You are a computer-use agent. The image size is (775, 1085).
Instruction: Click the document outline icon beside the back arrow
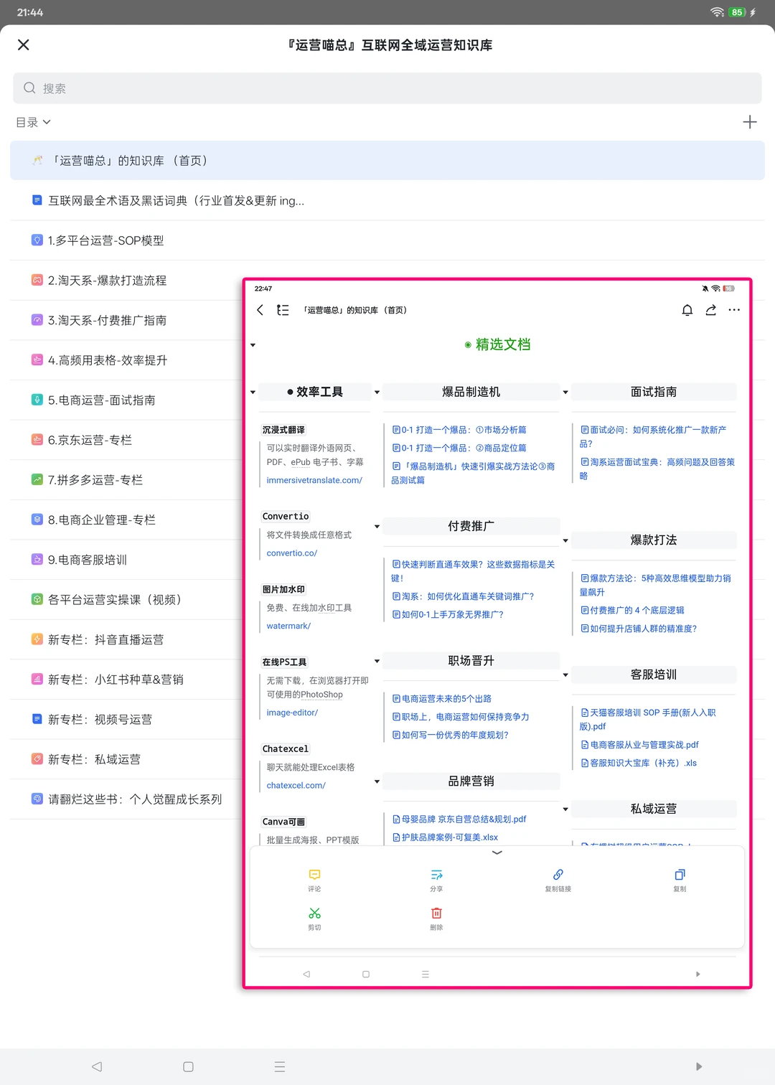pos(283,310)
